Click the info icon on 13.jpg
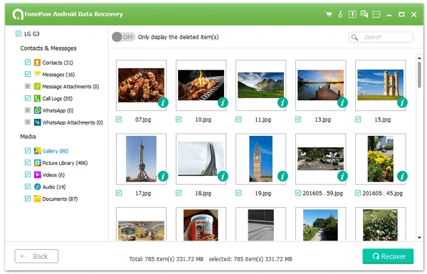The width and height of the screenshot is (427, 274). (342, 102)
